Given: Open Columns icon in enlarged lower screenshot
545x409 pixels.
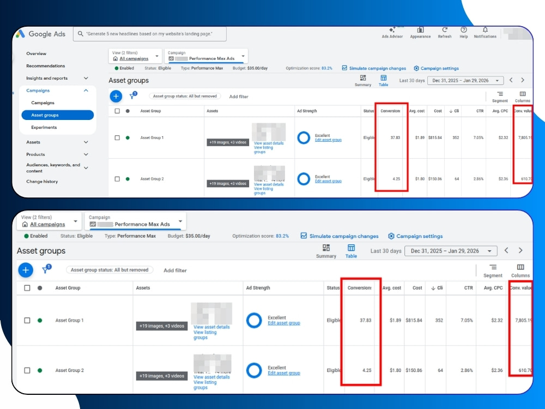Looking at the screenshot, I should [x=520, y=267].
